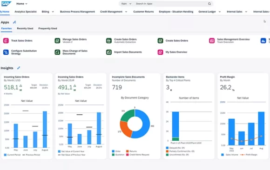
Task: Click the Sales Management Overview label
Action: coord(233,39)
